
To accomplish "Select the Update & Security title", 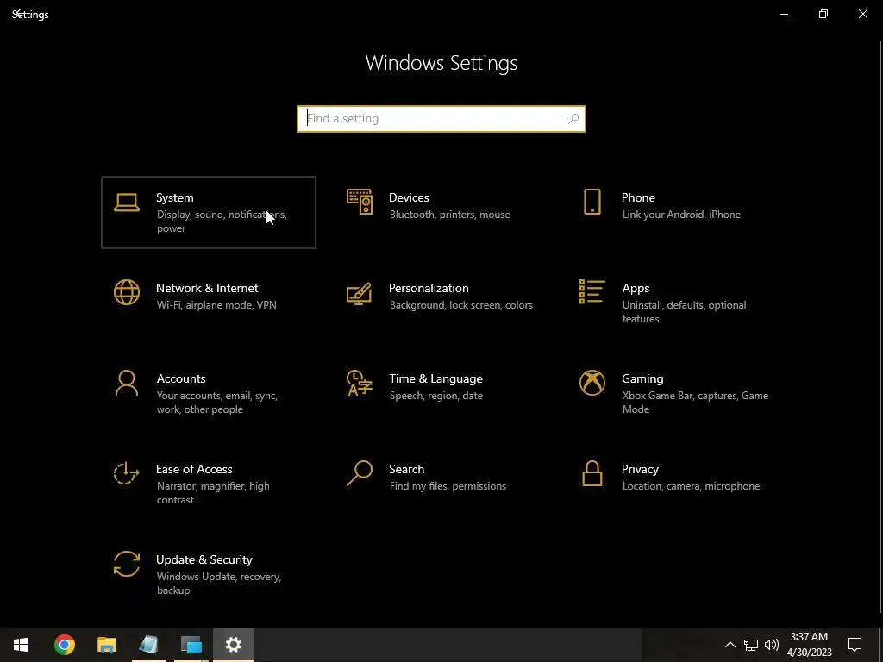I will pos(204,560).
